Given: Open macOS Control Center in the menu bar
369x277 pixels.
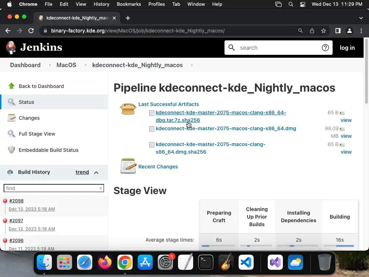Looking at the screenshot, I should point(303,4).
